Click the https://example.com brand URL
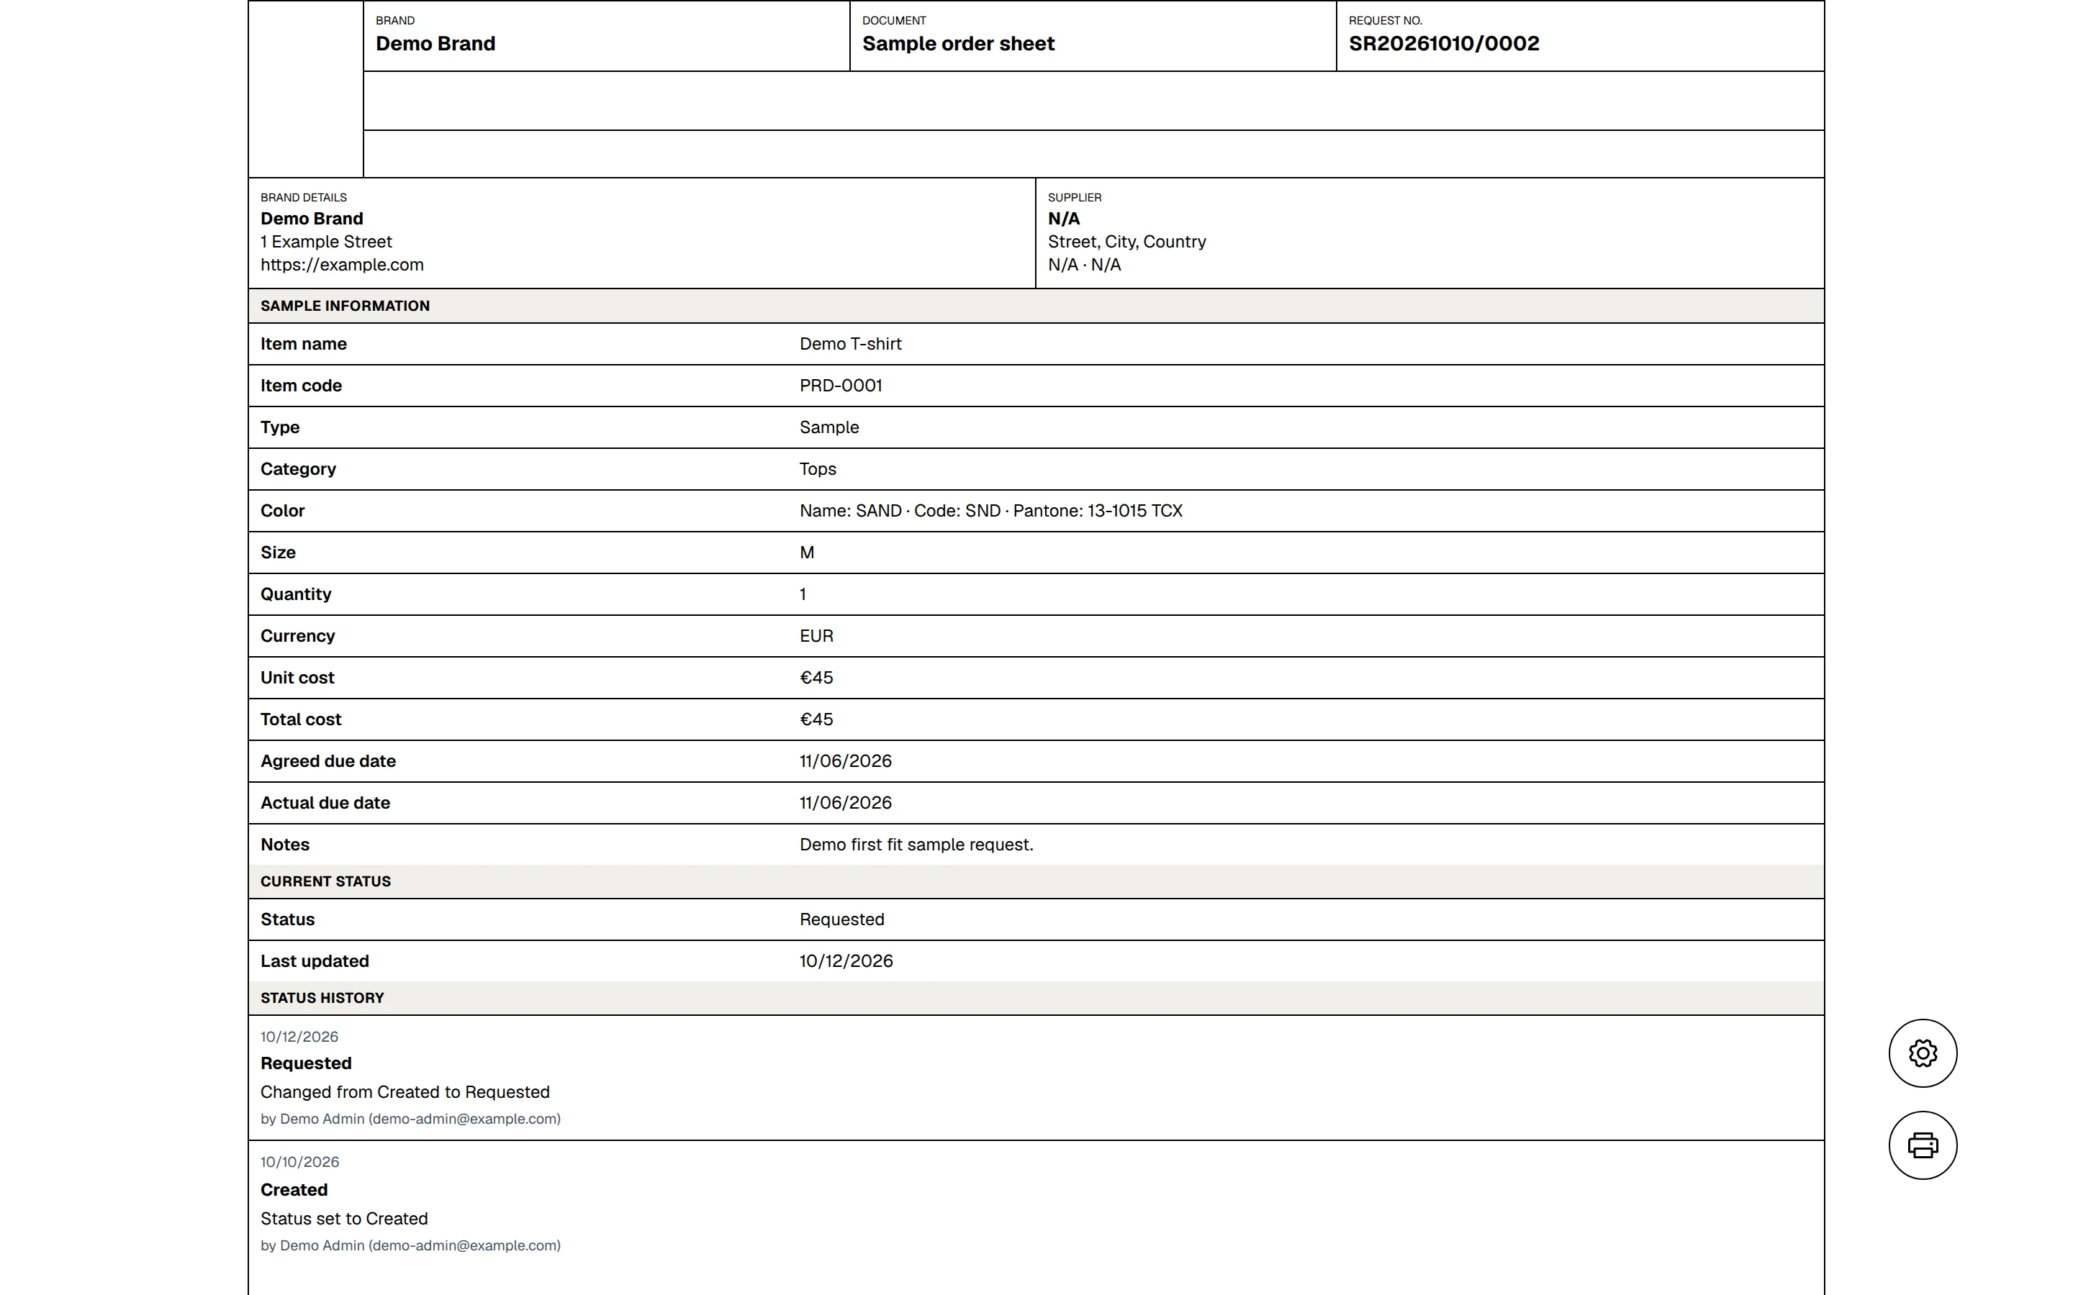2073x1295 pixels. point(342,265)
